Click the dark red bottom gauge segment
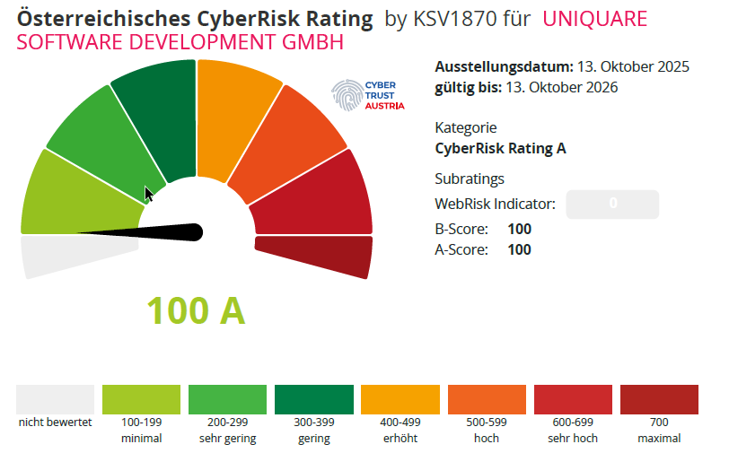The width and height of the screenshot is (729, 453). pos(314,256)
